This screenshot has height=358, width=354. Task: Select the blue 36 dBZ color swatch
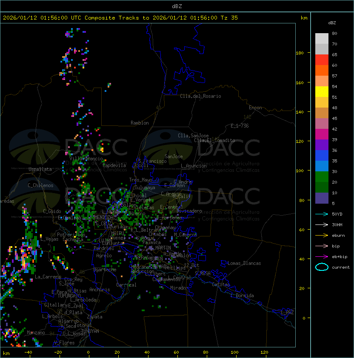[322, 156]
